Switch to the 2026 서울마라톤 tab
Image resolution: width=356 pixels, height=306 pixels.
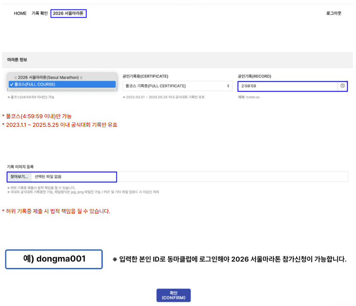[x=68, y=13]
